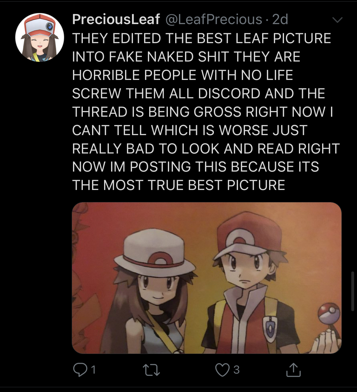Click the 2d timestamp
Screen dimensions: 357x392
[x=280, y=19]
